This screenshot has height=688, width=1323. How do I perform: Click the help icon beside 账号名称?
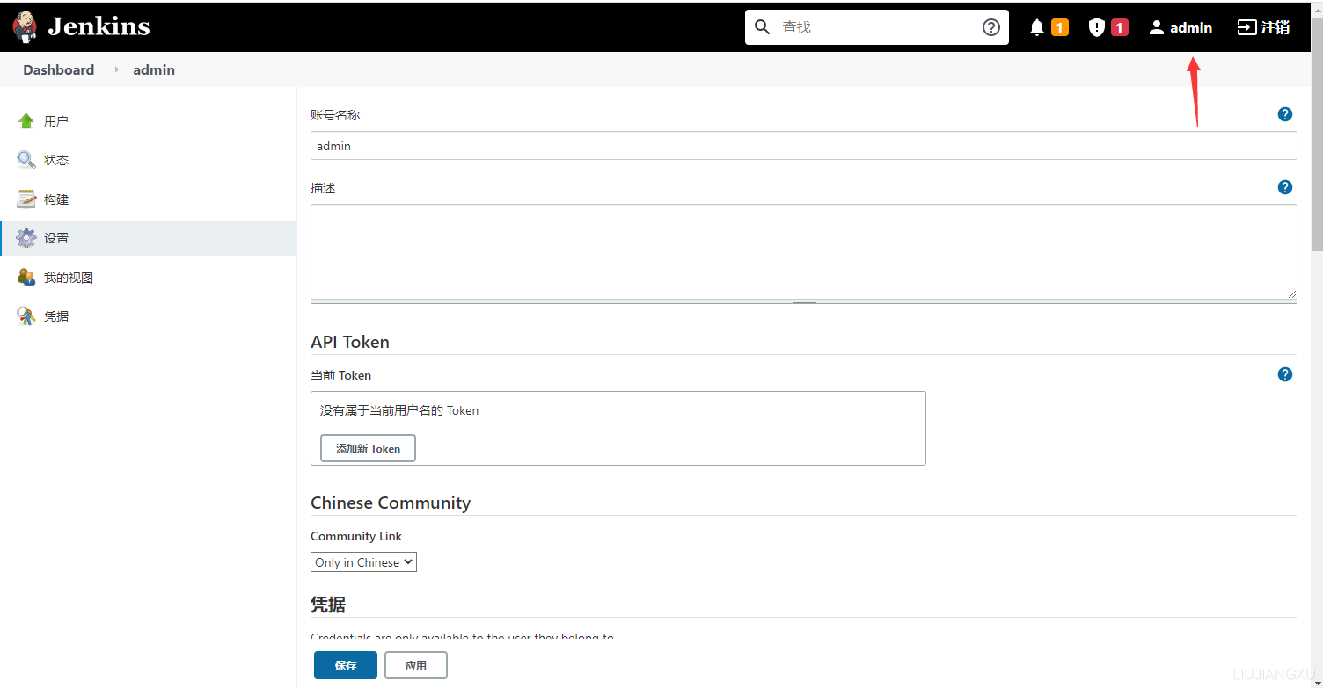point(1285,113)
